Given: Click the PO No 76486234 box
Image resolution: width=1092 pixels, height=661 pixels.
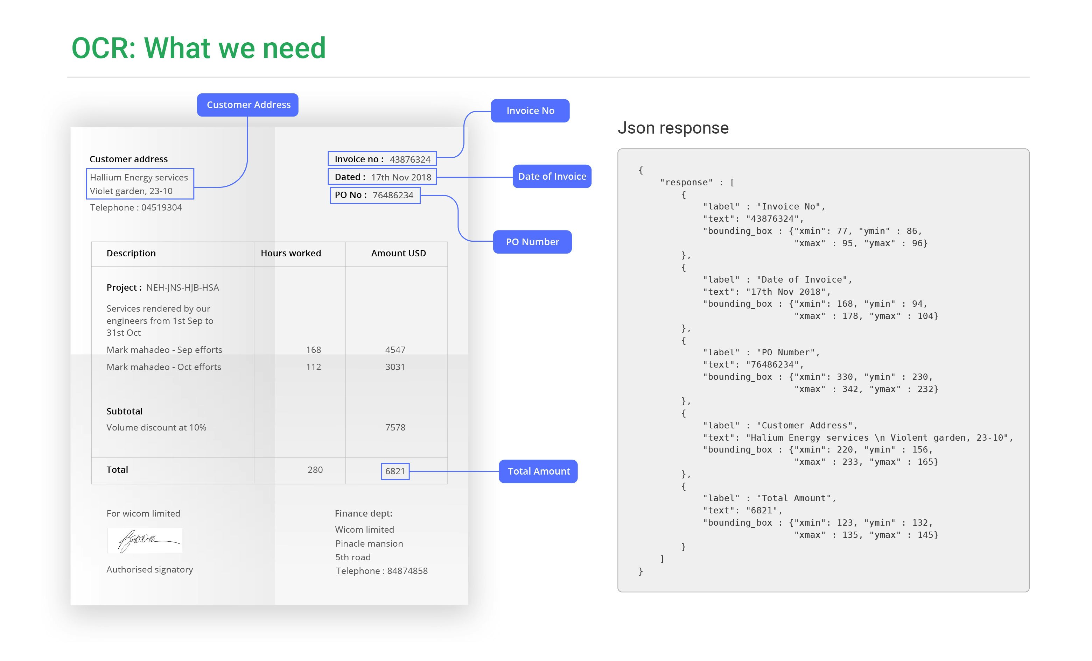Looking at the screenshot, I should tap(375, 195).
